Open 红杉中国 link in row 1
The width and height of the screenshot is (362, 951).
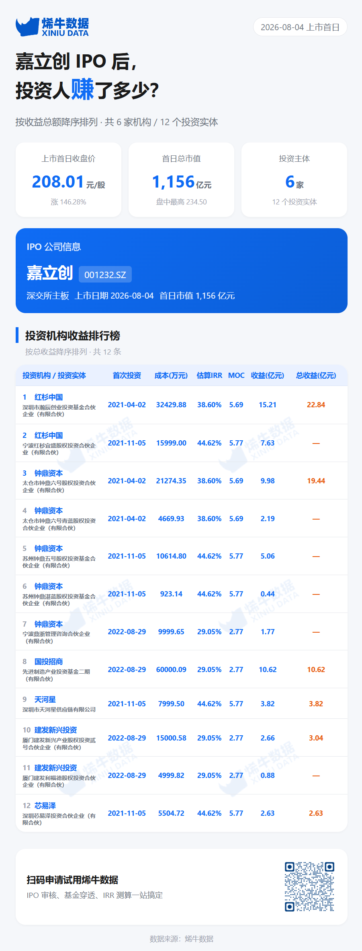49,397
